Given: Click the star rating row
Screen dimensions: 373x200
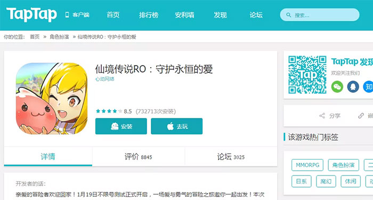Looking at the screenshot, I should pyautogui.click(x=109, y=111).
